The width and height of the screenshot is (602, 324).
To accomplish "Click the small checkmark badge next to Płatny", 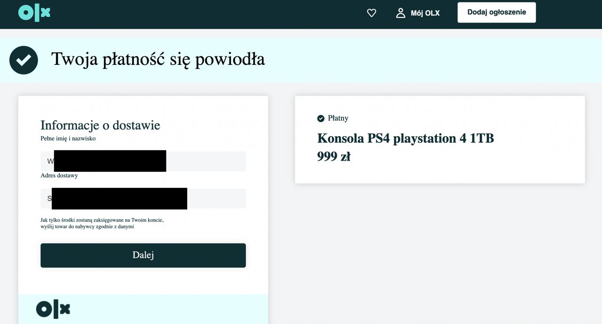I will click(x=320, y=118).
